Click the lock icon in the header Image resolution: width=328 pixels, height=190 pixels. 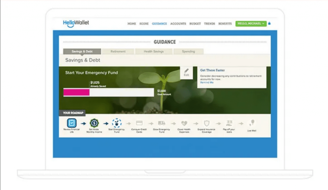269,23
